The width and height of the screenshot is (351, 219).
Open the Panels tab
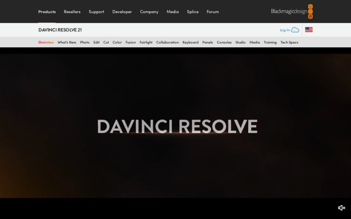(x=207, y=42)
